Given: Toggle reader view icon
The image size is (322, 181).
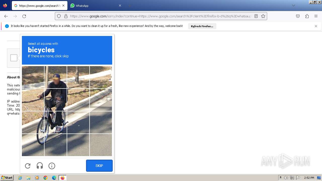Looking at the screenshot, I should pyautogui.click(x=256, y=16).
